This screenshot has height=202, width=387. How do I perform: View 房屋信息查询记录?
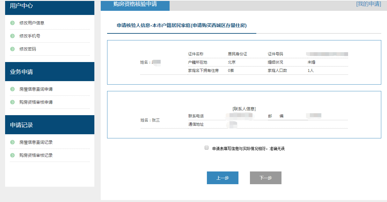[36, 142]
